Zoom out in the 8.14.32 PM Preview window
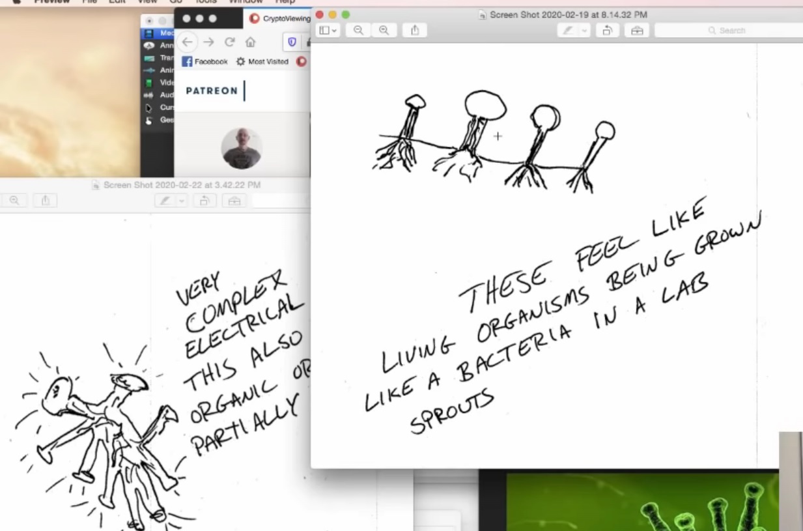Image resolution: width=803 pixels, height=531 pixels. pos(358,31)
